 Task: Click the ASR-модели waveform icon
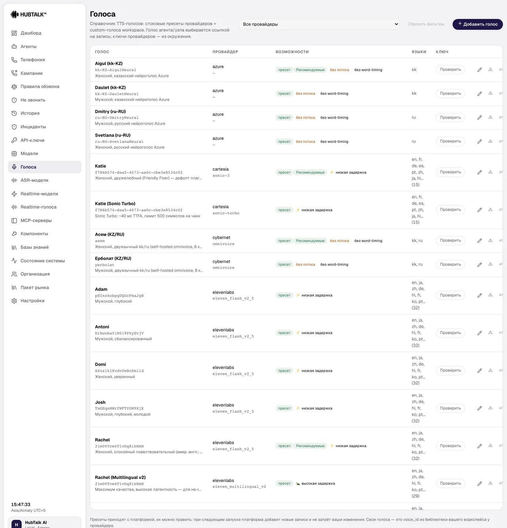[x=14, y=180]
